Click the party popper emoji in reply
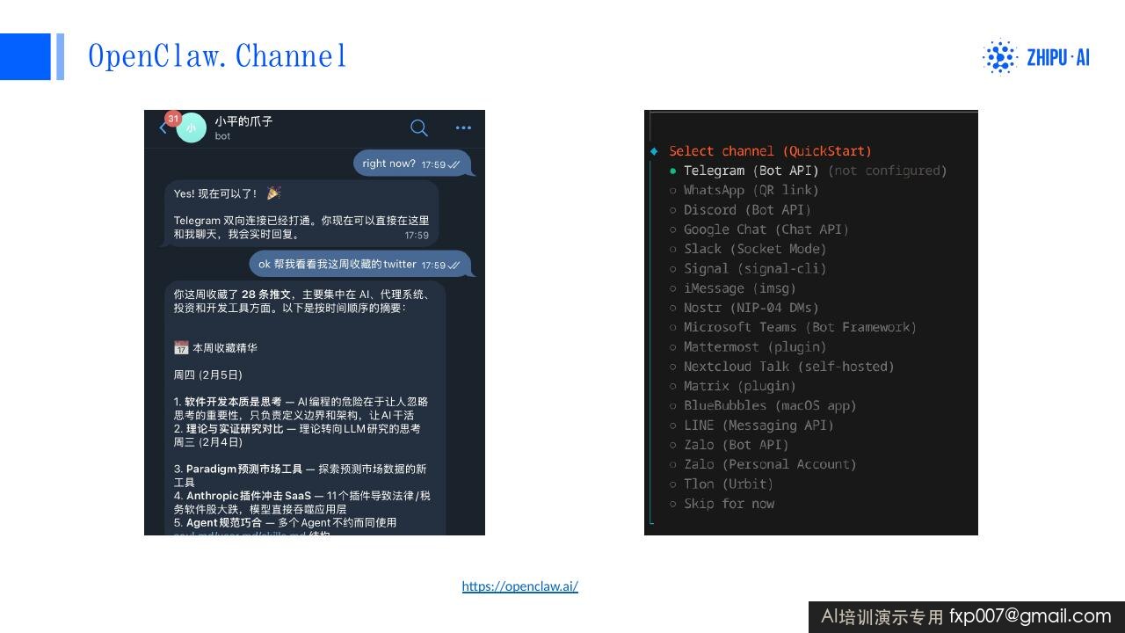The height and width of the screenshot is (633, 1125). (273, 193)
